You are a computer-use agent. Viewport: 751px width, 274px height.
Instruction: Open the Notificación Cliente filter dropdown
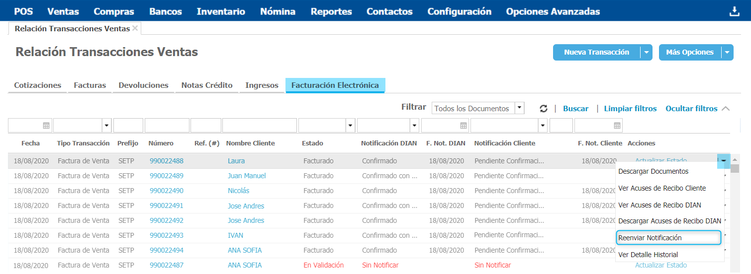point(542,126)
